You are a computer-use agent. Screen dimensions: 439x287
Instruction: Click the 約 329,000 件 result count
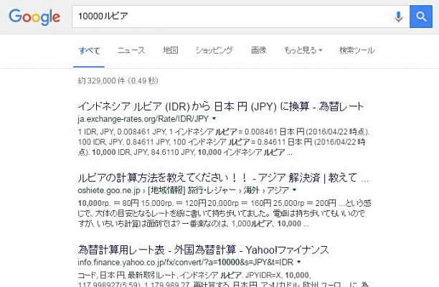(118, 81)
